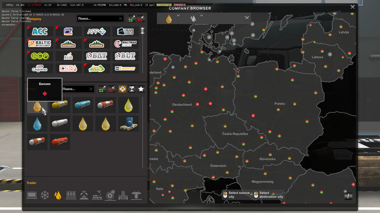Select the solid orange tanker cargo

tap(60, 142)
